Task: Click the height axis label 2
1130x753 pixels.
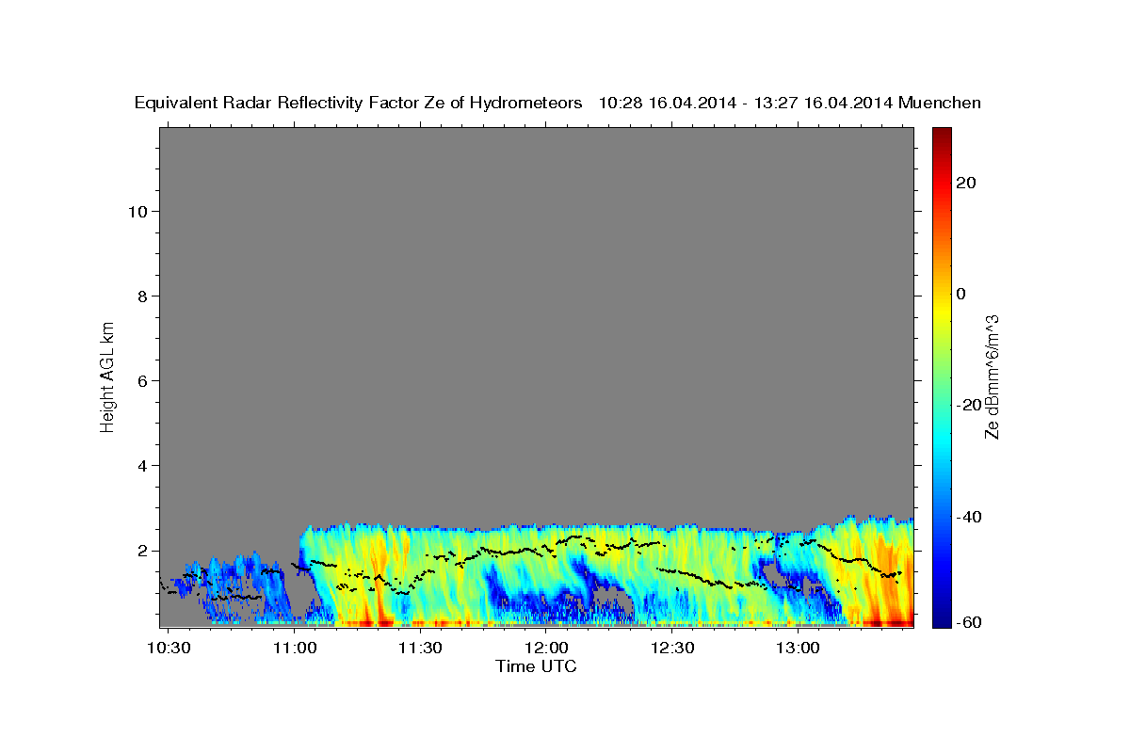Action: pyautogui.click(x=141, y=551)
